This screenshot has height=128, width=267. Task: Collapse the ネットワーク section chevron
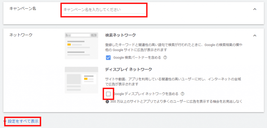pyautogui.click(x=255, y=36)
